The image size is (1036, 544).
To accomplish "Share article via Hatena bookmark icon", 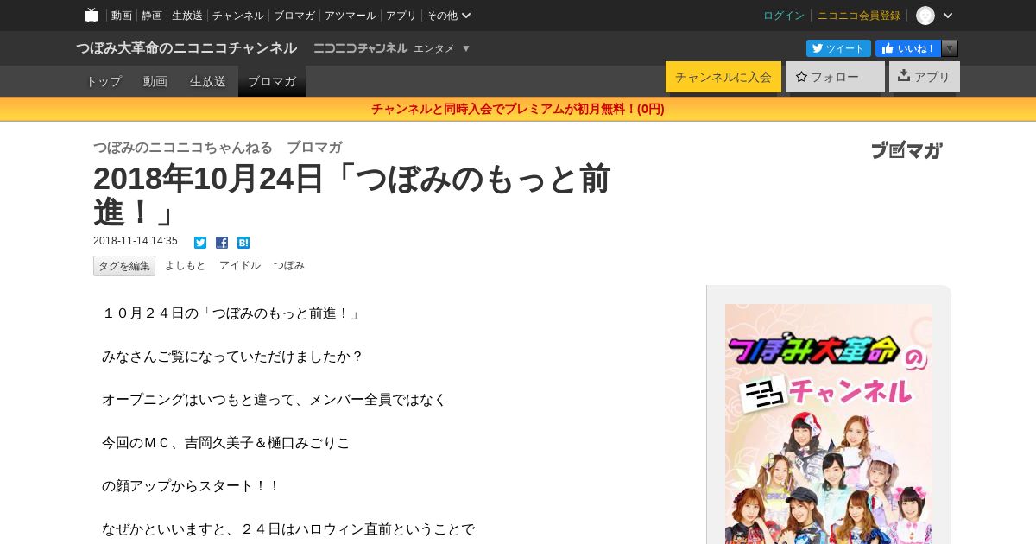I will tap(243, 243).
